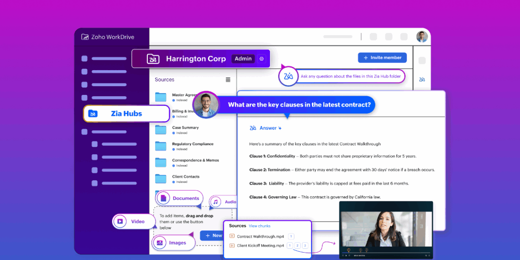The image size is (520, 260).
Task: Jump to the third marker on video timeline
Action: coord(366,250)
